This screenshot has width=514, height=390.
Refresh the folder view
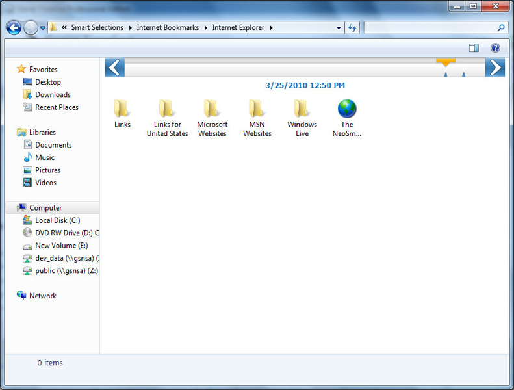point(352,28)
